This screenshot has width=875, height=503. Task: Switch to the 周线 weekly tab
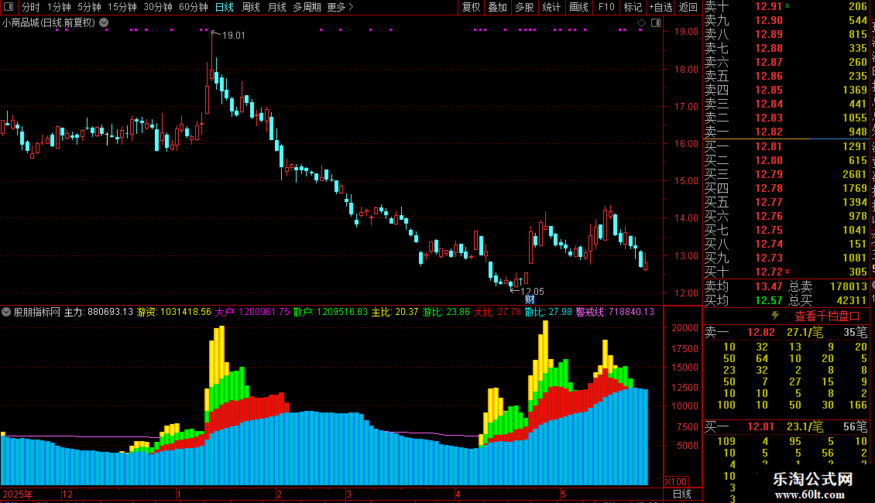[x=251, y=7]
